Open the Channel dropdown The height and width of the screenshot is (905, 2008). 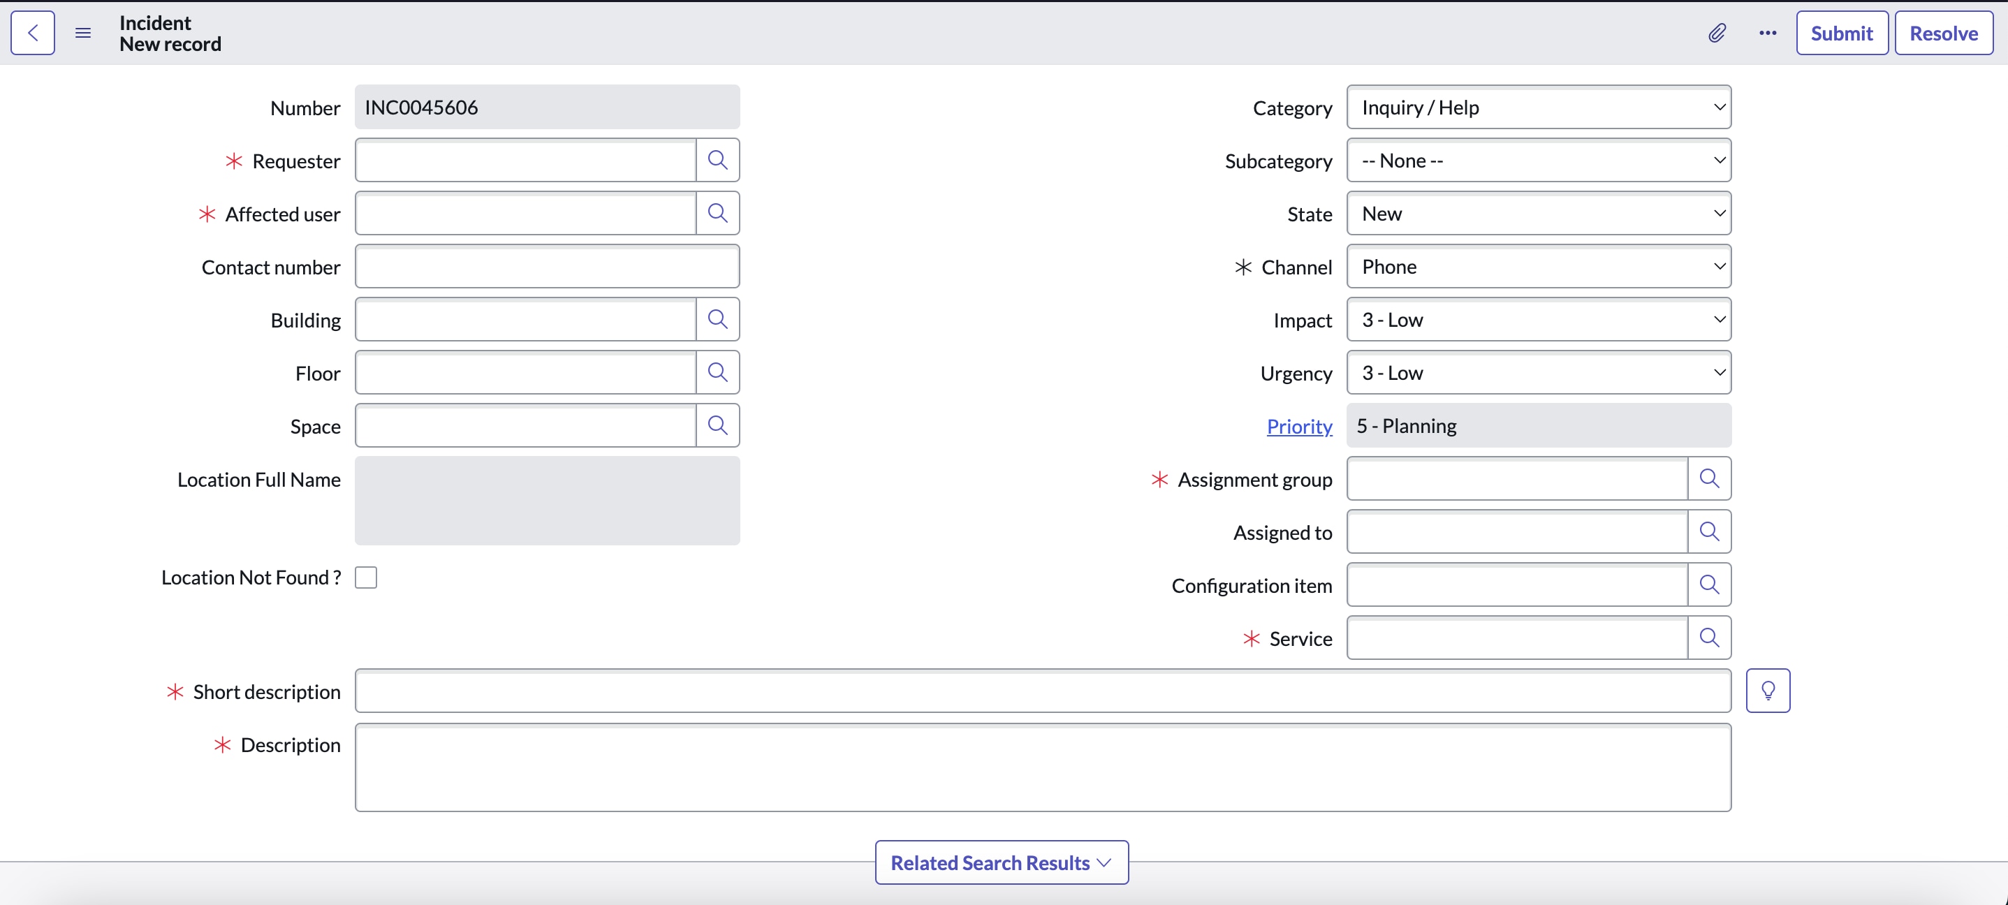(x=1539, y=267)
